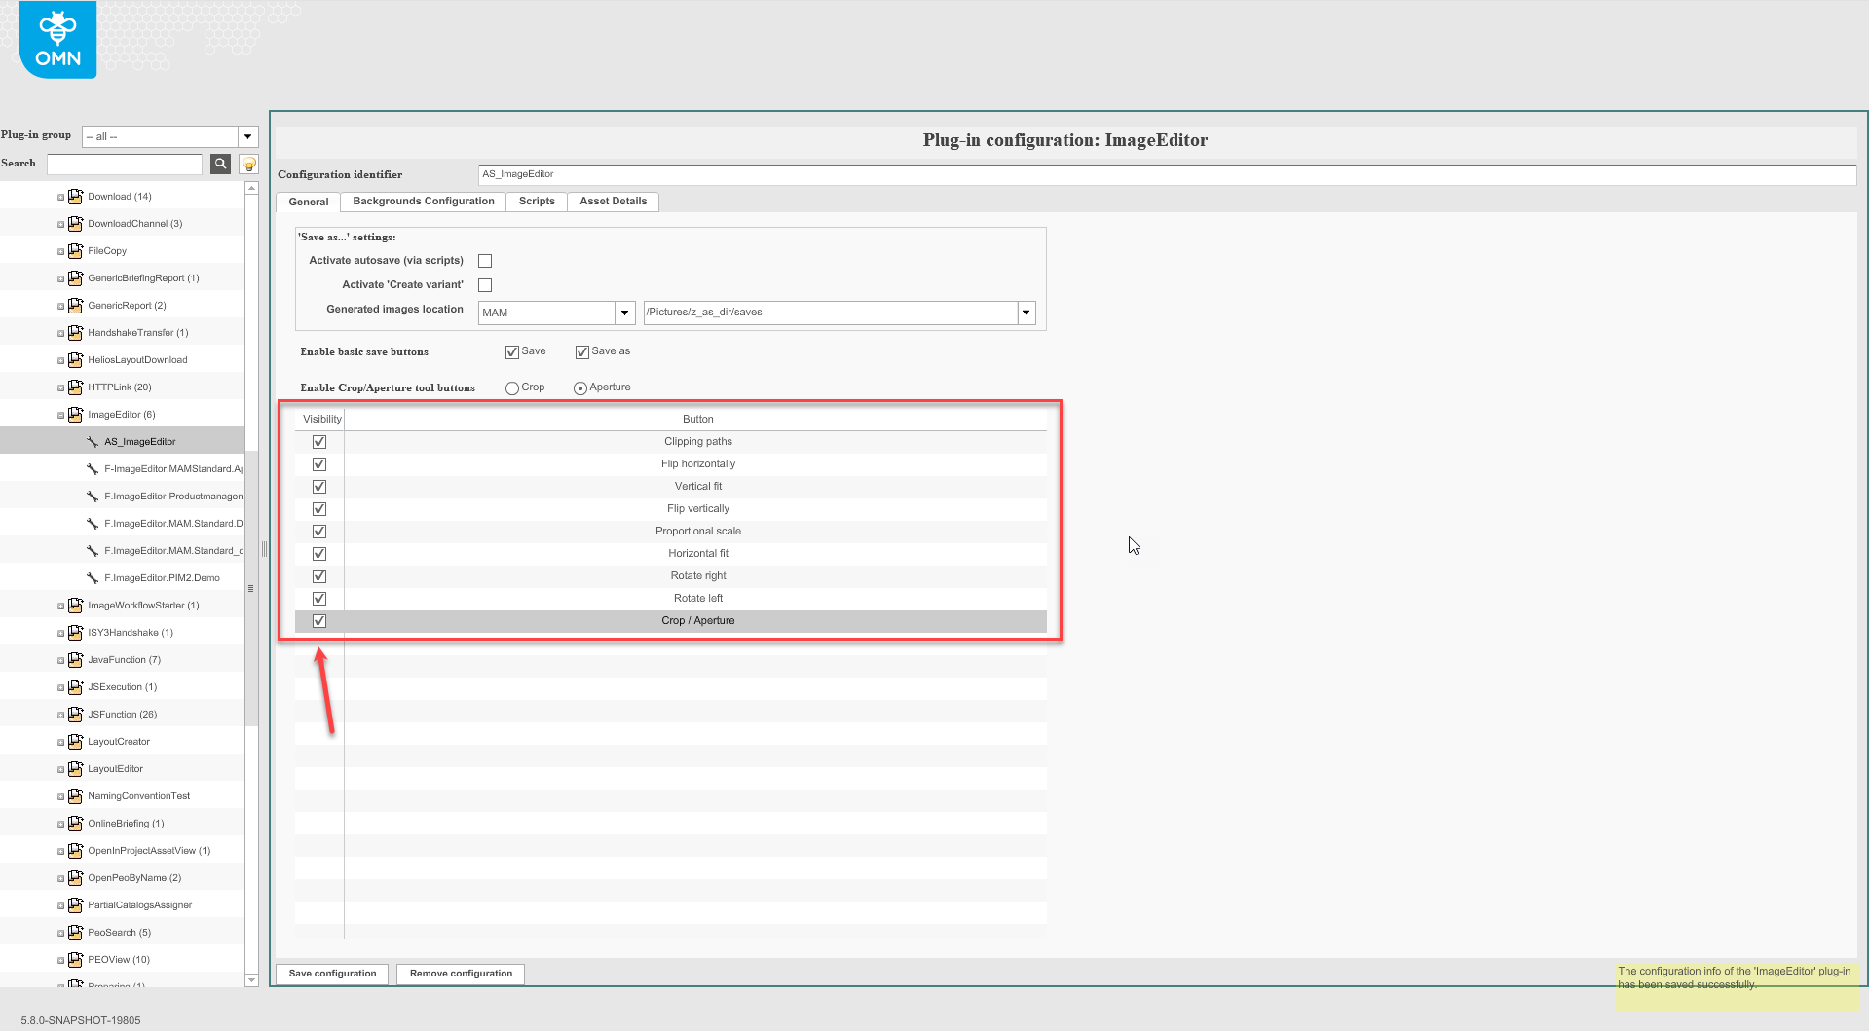1869x1031 pixels.
Task: Select the Crop radio button
Action: click(x=511, y=387)
